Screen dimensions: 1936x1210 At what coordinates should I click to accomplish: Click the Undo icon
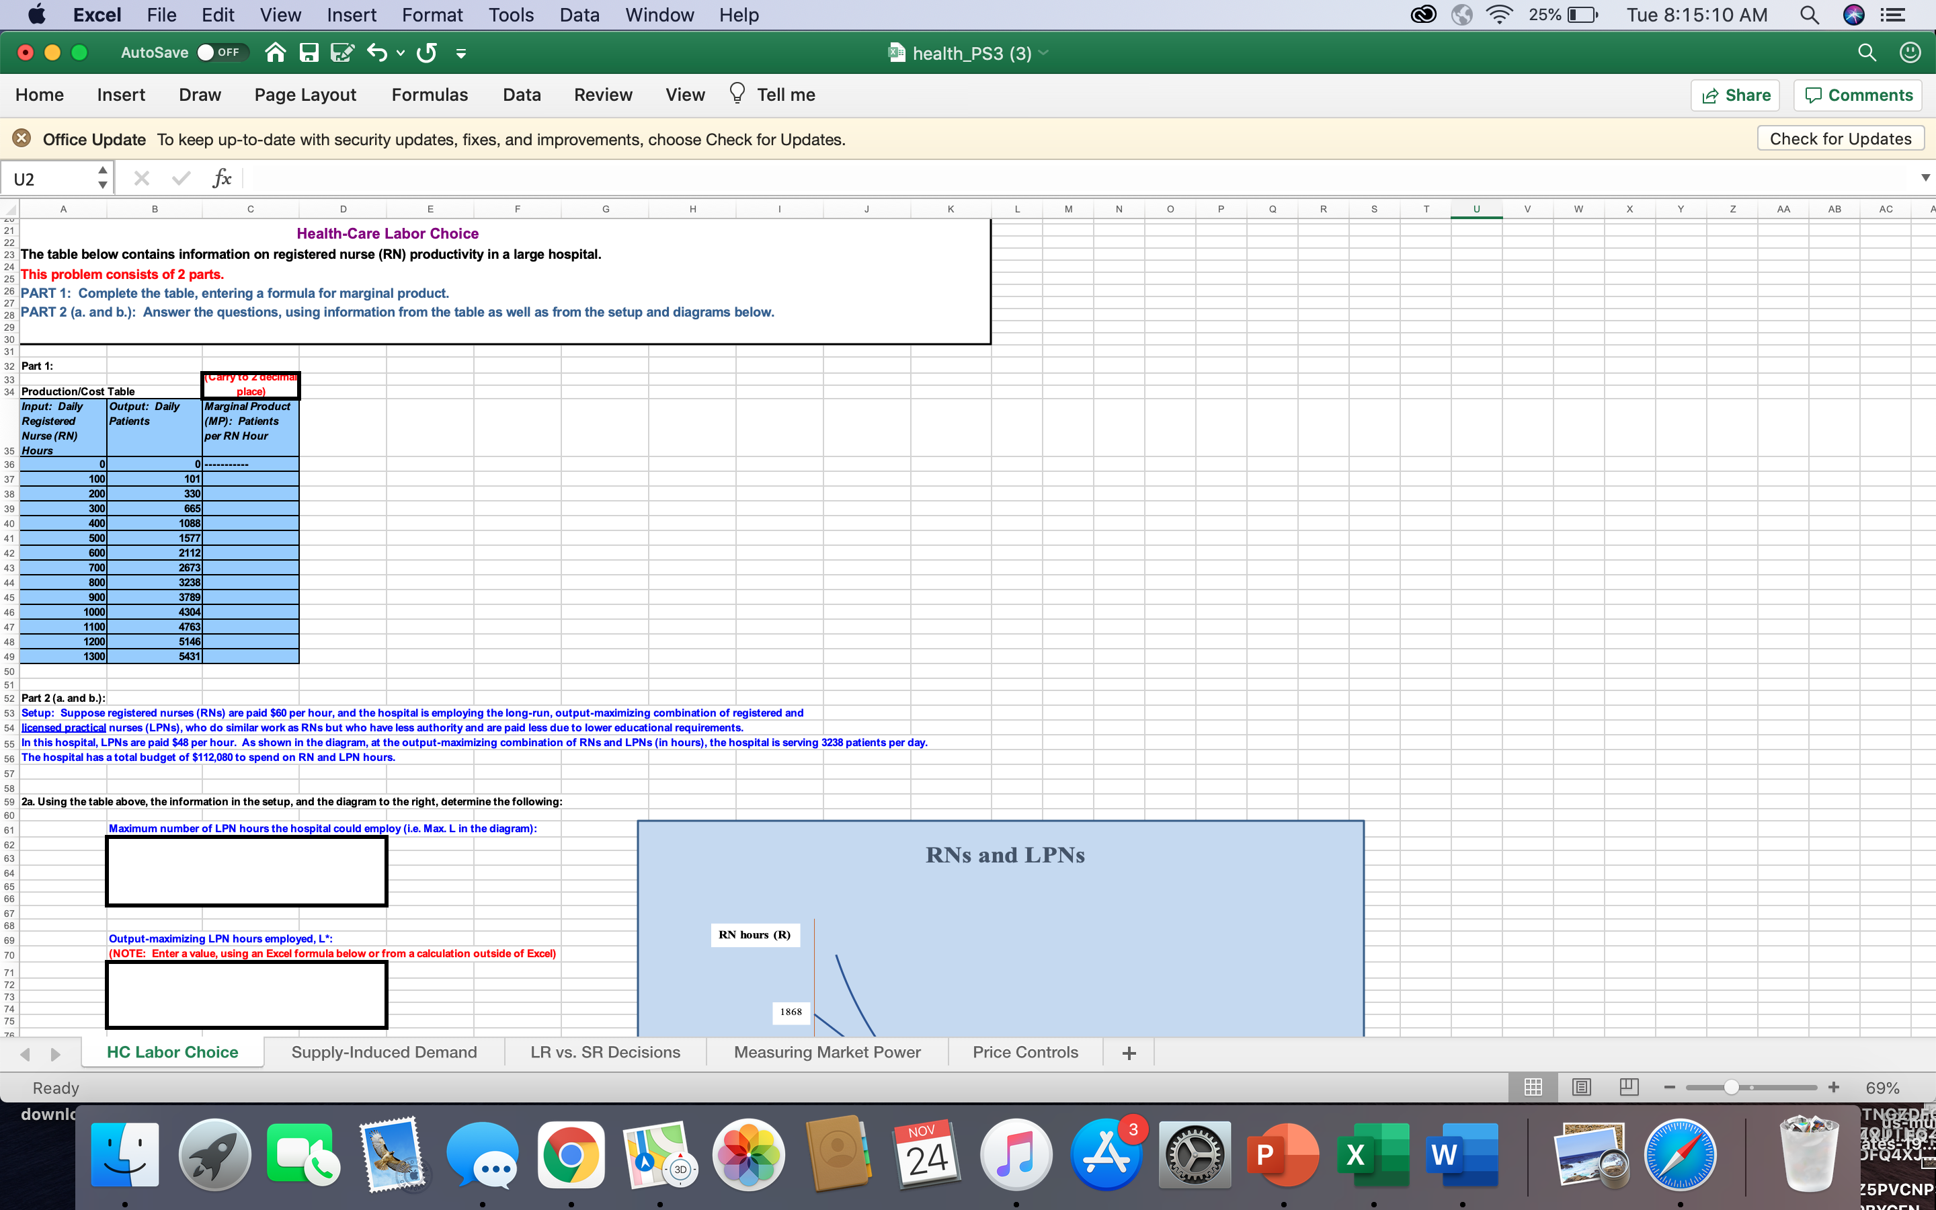tap(377, 52)
